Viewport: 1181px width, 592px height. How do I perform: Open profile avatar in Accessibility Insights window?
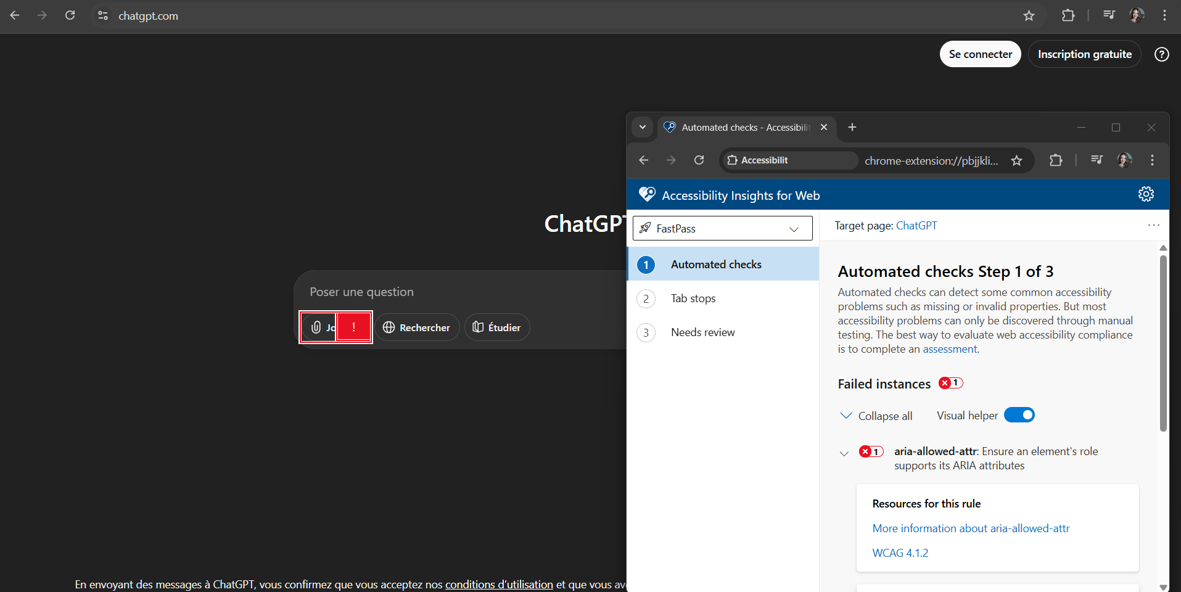tap(1124, 160)
